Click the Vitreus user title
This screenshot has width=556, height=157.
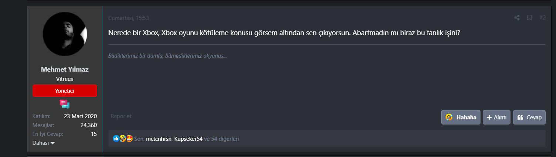click(65, 79)
